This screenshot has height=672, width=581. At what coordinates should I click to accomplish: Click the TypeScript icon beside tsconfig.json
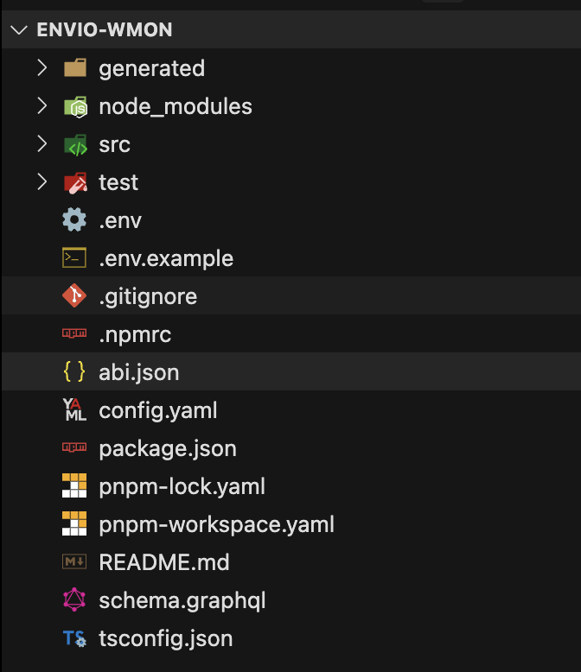75,638
